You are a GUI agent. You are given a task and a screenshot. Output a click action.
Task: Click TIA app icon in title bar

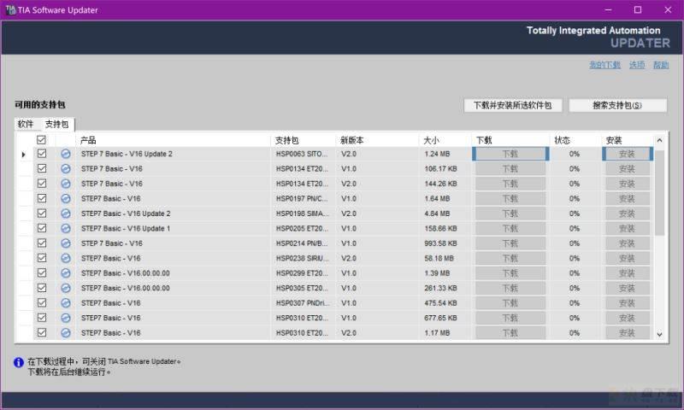click(10, 9)
